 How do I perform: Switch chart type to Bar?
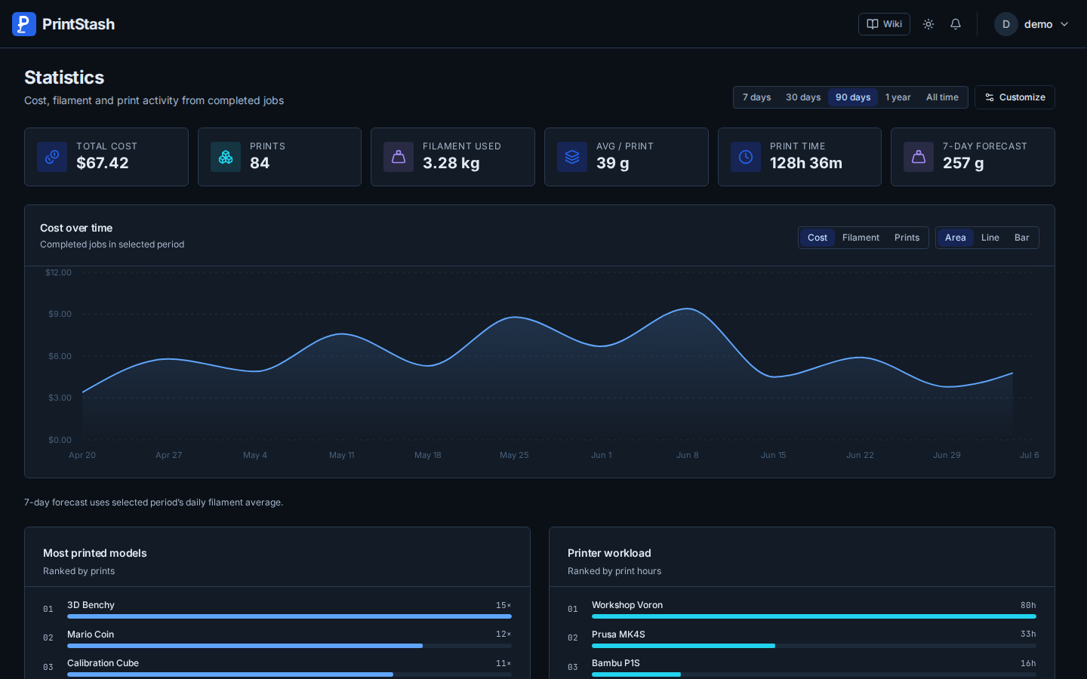[1022, 238]
